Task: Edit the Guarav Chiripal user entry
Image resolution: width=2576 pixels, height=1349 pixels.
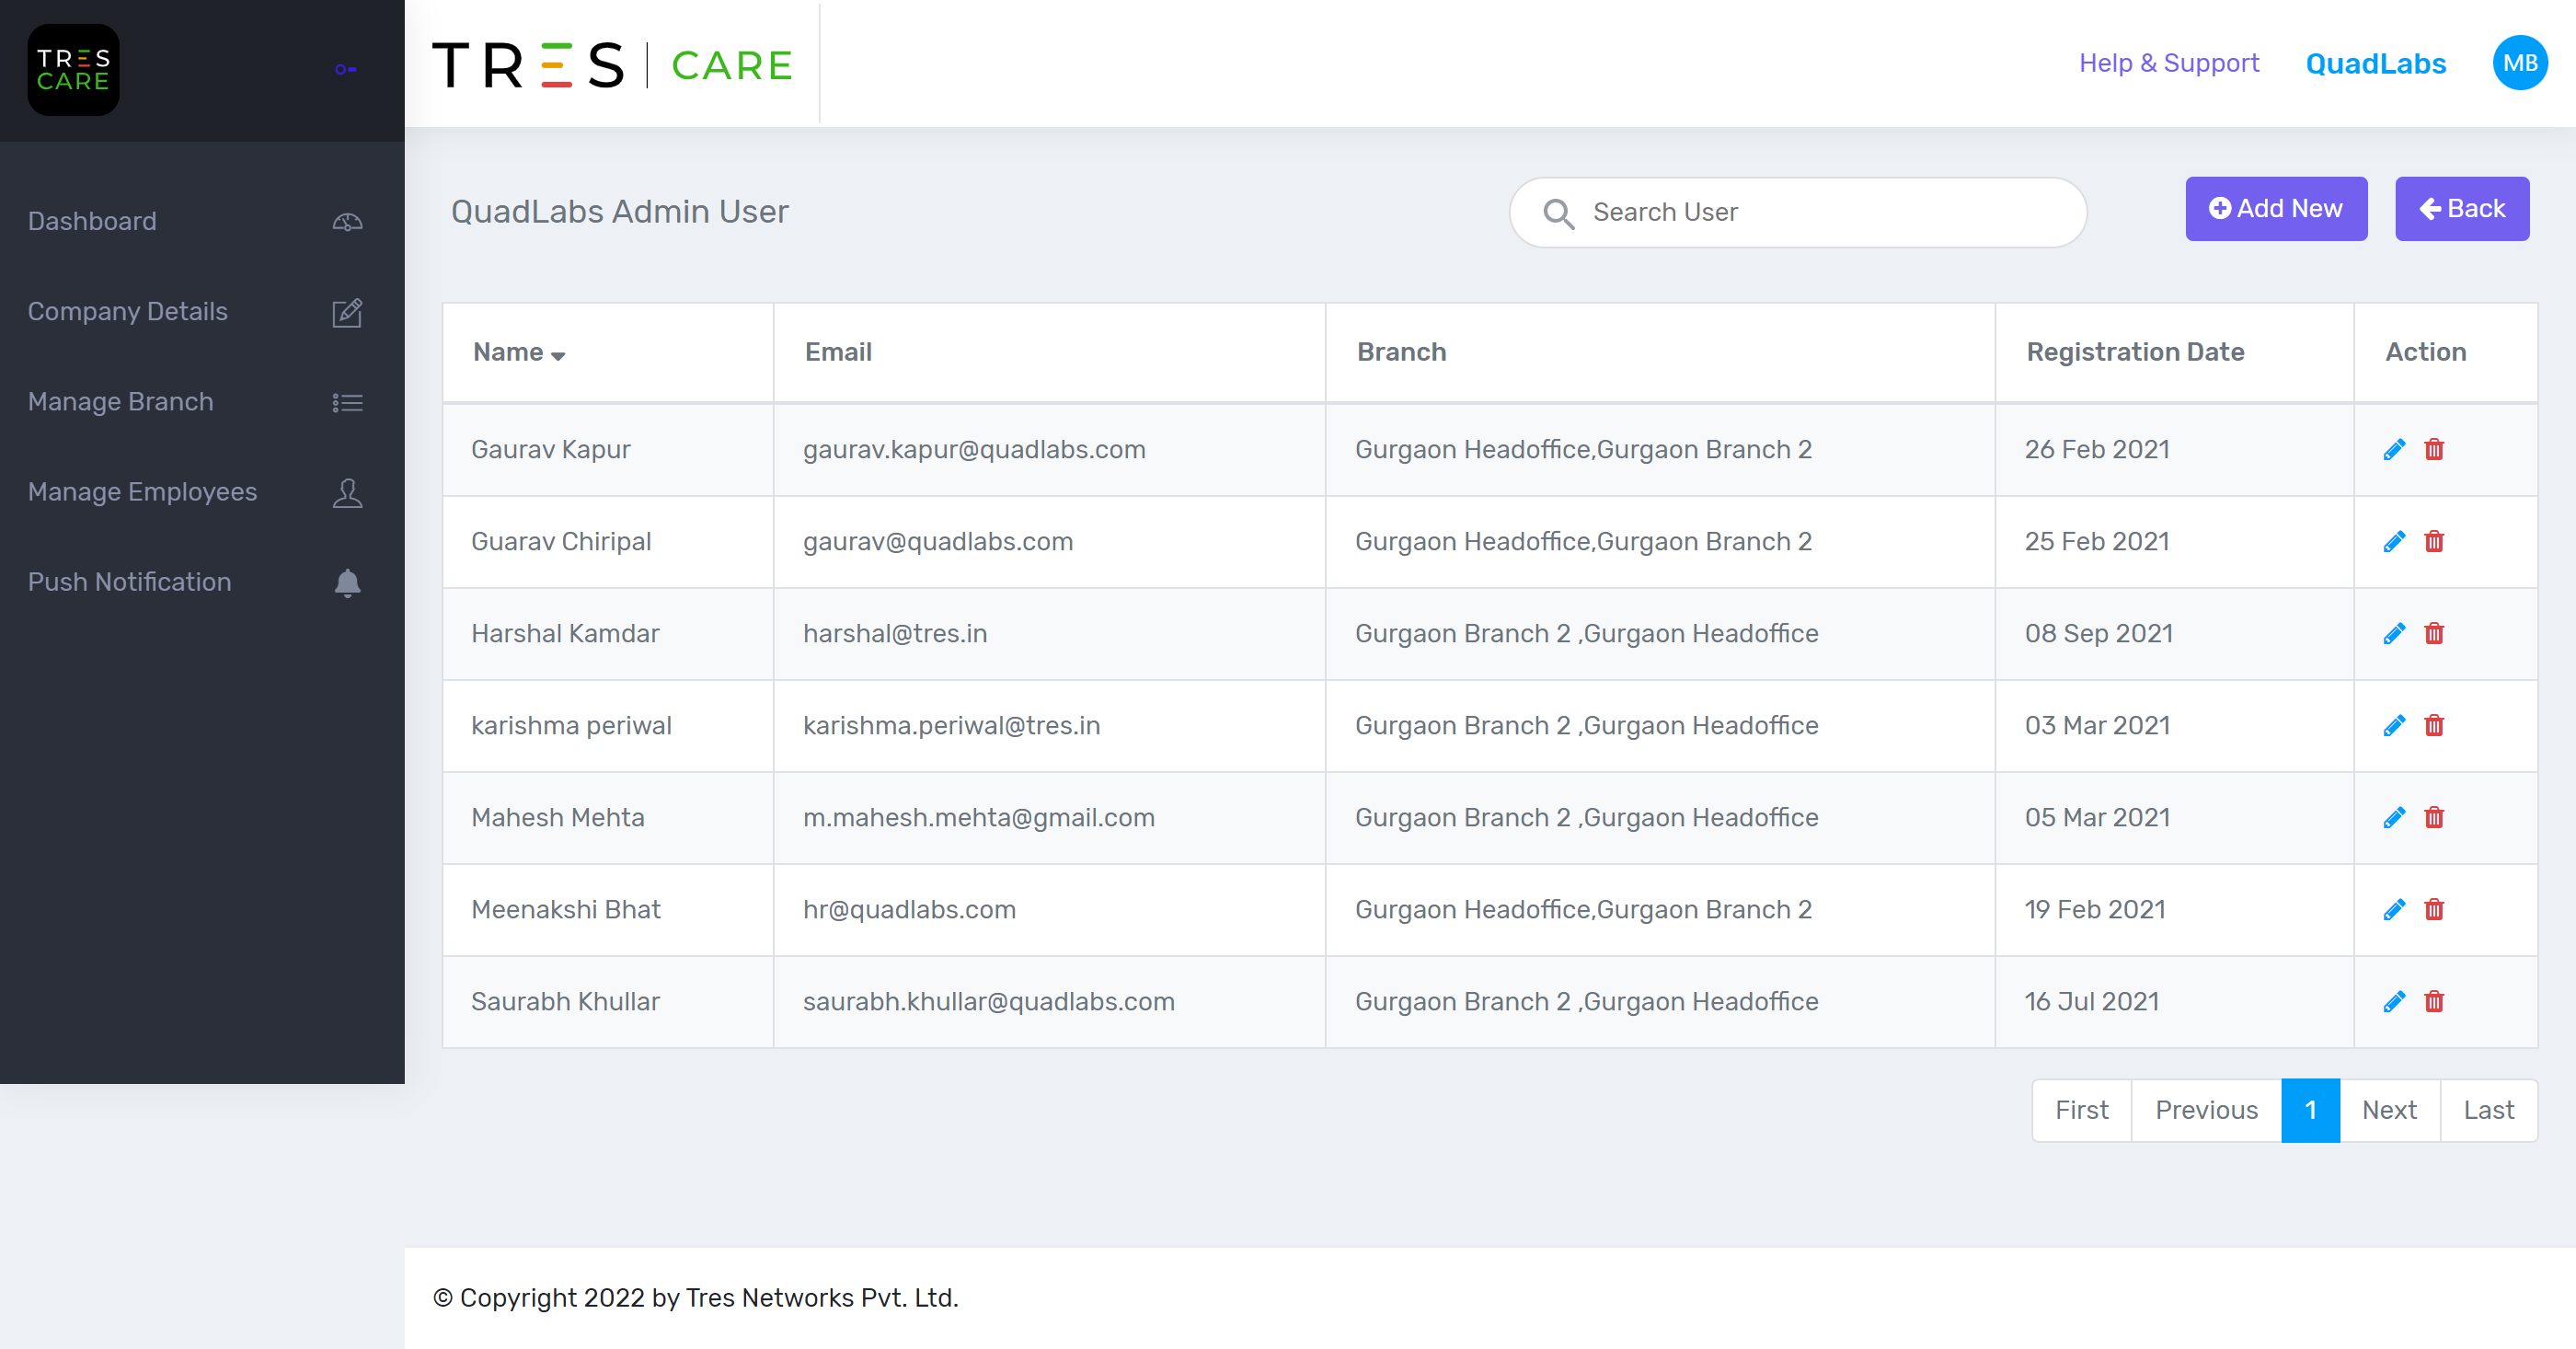Action: 2394,542
